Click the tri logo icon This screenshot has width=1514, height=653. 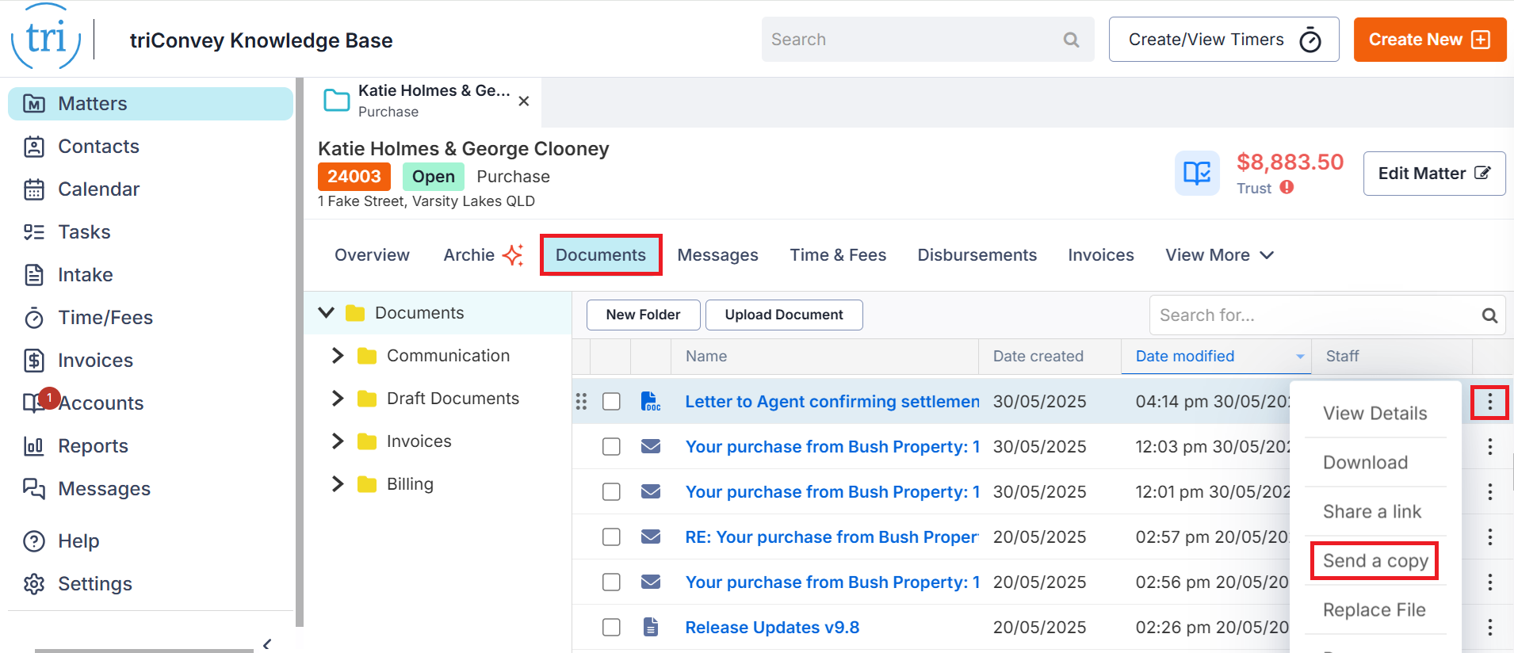(x=46, y=37)
